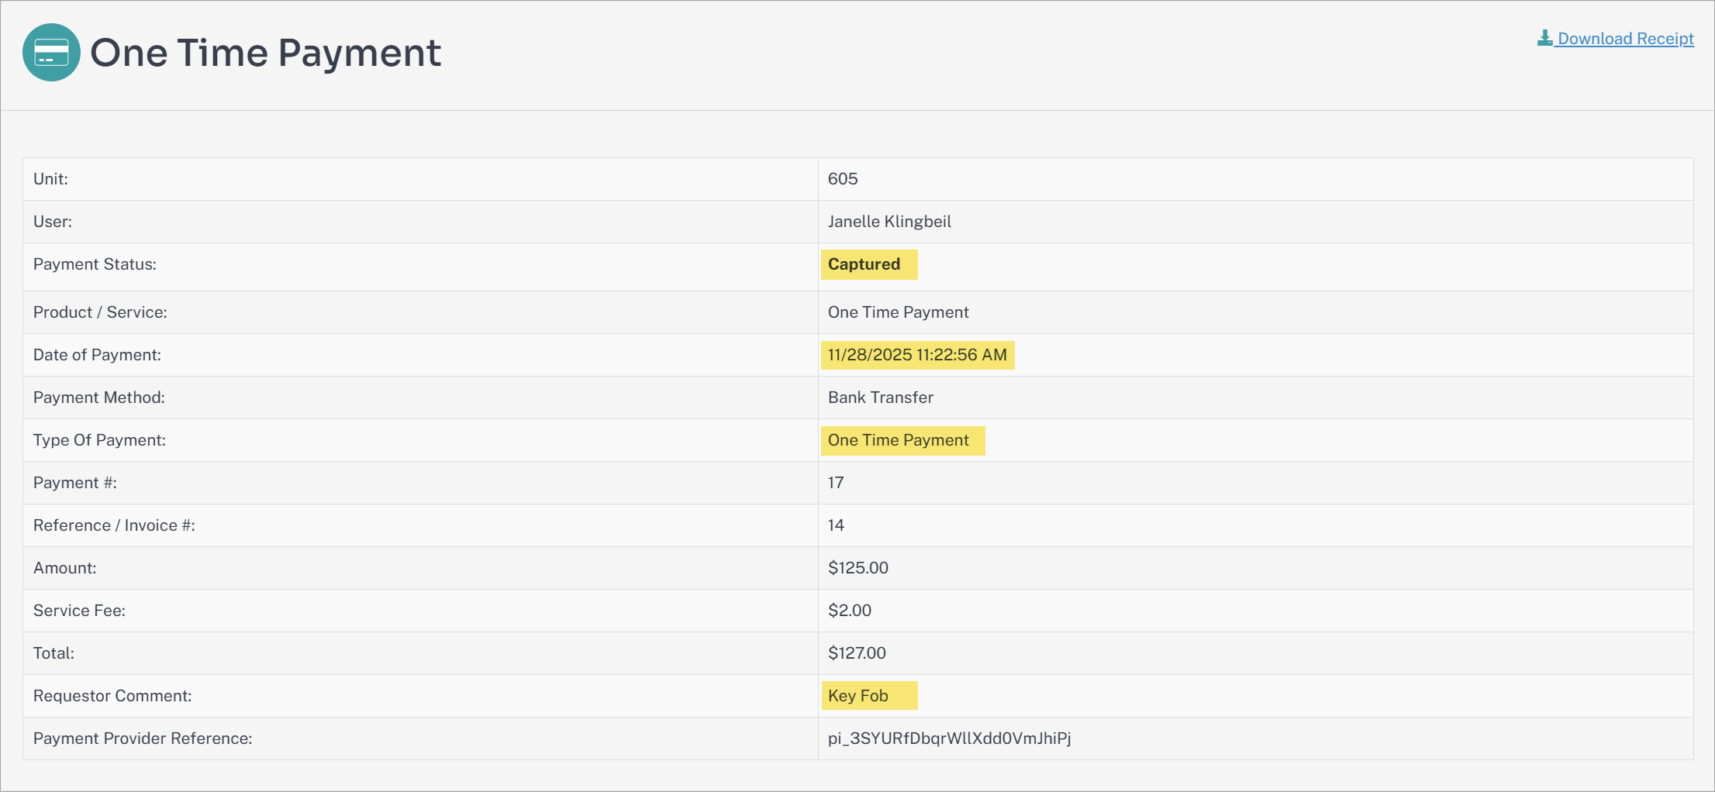Click the Date of Payment: label

coord(97,355)
